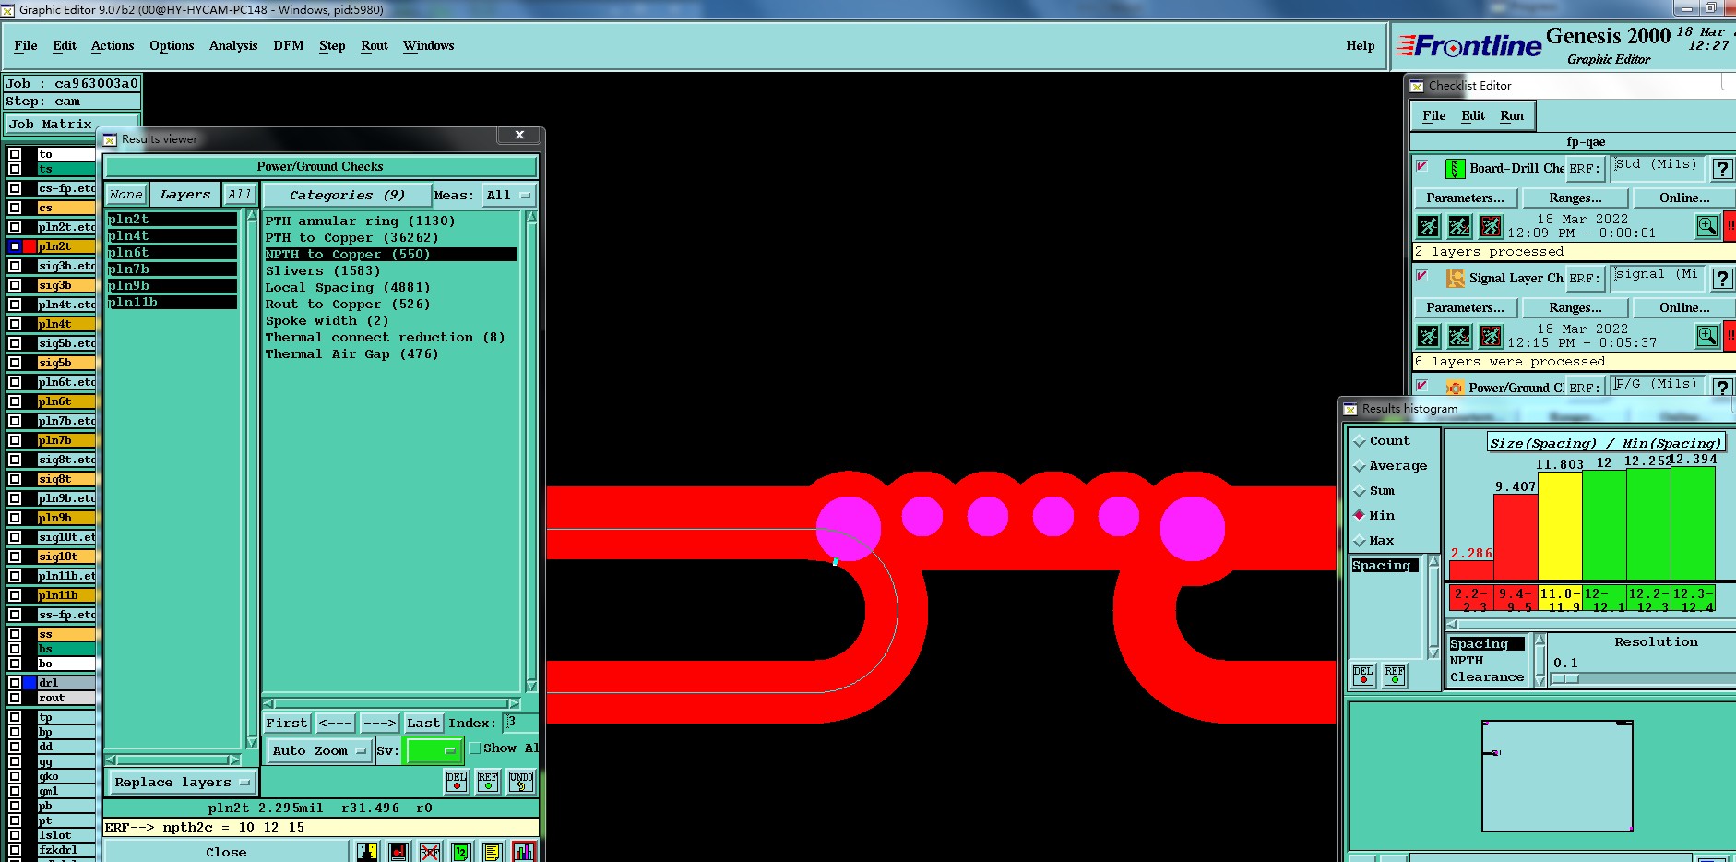Image resolution: width=1736 pixels, height=862 pixels.
Task: Click Board-Drill second runner icon
Action: 1459,226
